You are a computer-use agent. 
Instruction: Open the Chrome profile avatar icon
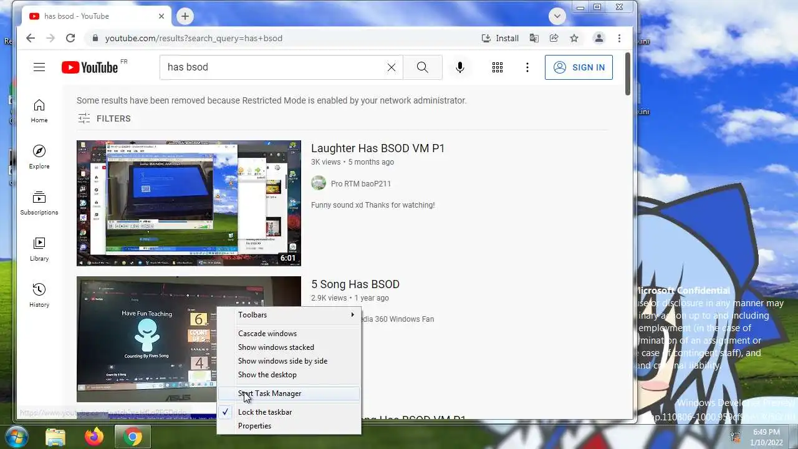coord(598,38)
